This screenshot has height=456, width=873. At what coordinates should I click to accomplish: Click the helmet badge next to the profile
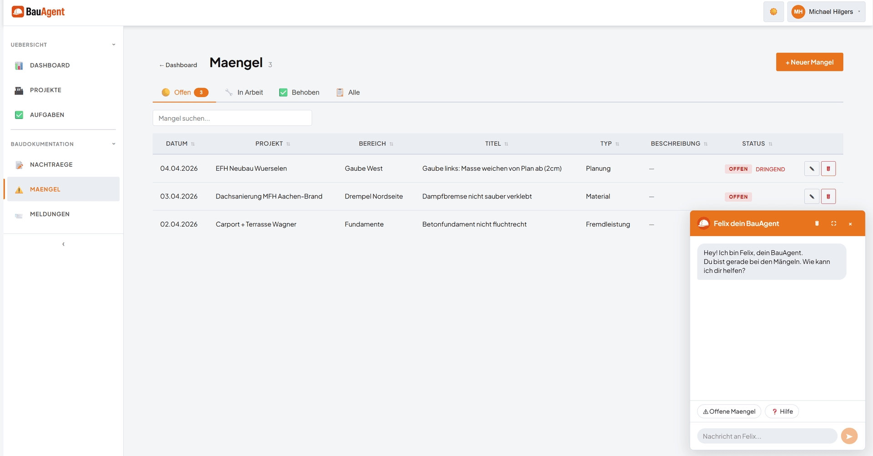[773, 11]
